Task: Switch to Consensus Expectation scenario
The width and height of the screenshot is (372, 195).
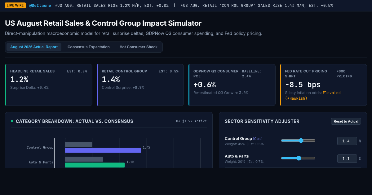Action: pyautogui.click(x=89, y=47)
